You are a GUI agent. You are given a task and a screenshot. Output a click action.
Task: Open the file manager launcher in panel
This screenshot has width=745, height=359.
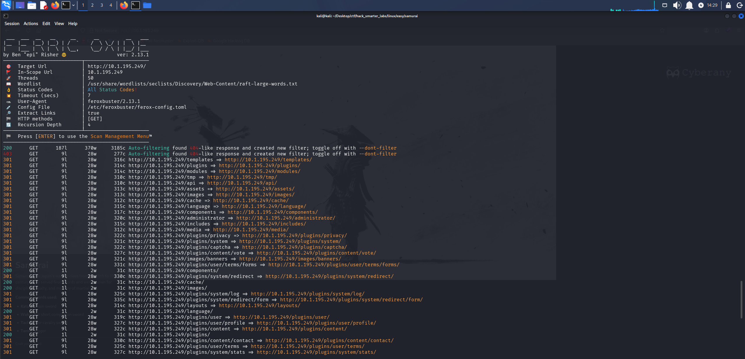click(32, 5)
